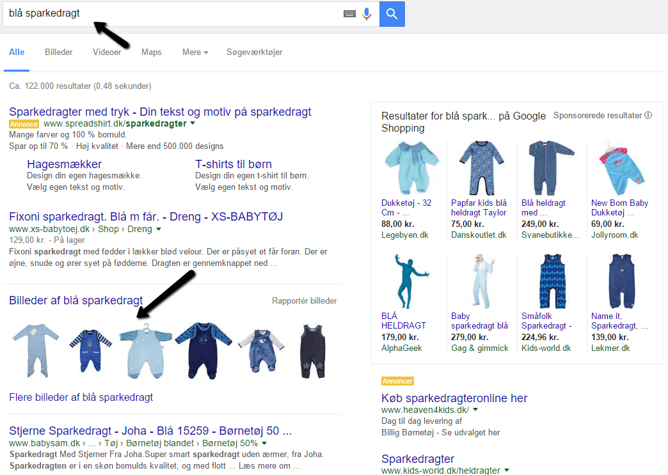The width and height of the screenshot is (668, 475).
Task: Expand kids-world.dk/heldragter dropdown arrow
Action: click(x=507, y=471)
